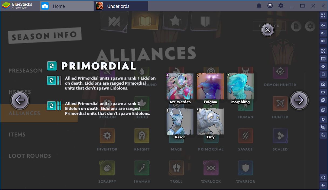328x190 pixels.
Task: Click the Android back arrow in sidebar
Action: click(x=323, y=185)
